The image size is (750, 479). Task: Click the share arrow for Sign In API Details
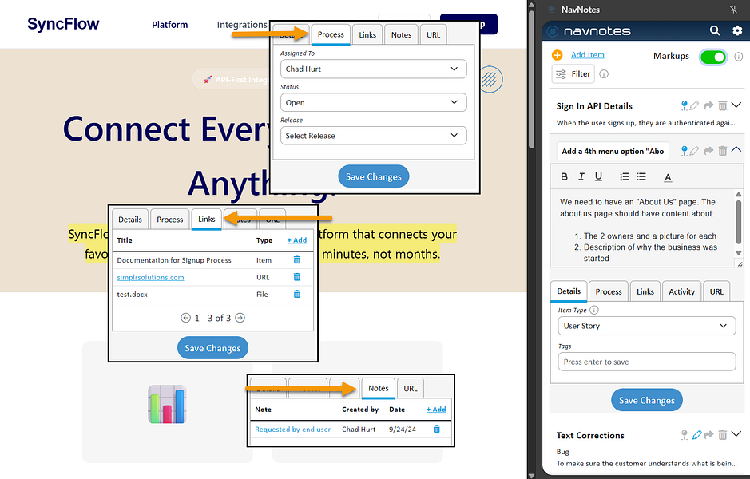click(x=708, y=105)
